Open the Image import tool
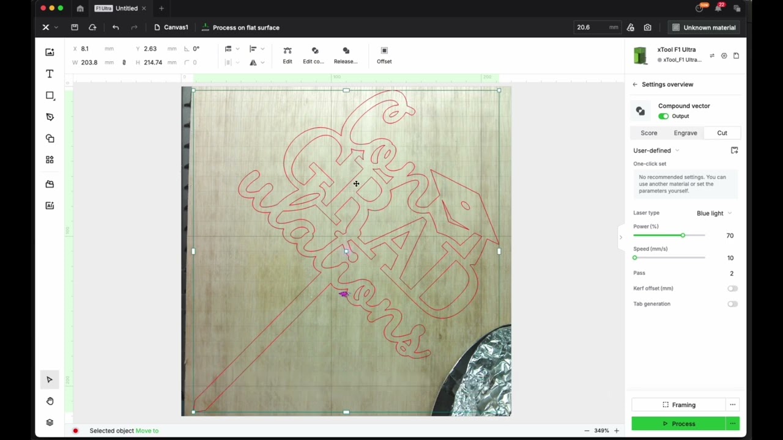This screenshot has height=440, width=783. pyautogui.click(x=50, y=53)
